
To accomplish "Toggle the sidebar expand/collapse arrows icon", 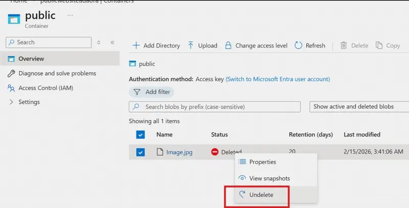I will coord(99,42).
